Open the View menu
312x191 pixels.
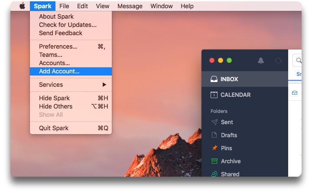(102, 6)
